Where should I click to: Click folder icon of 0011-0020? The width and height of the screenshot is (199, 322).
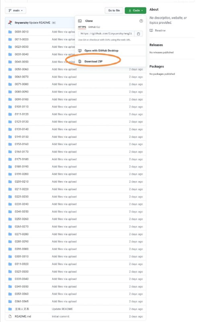pos(10,39)
